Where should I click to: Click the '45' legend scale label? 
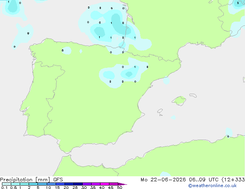point(111,187)
